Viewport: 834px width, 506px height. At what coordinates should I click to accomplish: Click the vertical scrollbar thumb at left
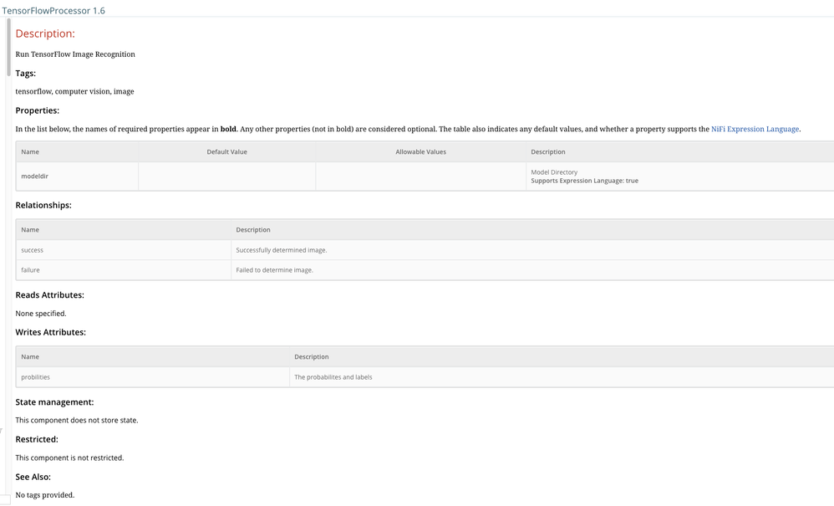pos(8,47)
